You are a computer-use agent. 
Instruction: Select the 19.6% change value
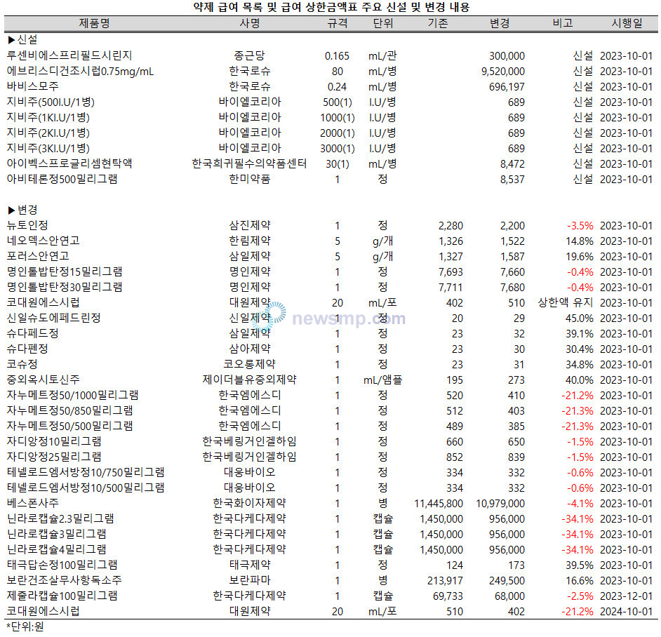click(x=579, y=257)
